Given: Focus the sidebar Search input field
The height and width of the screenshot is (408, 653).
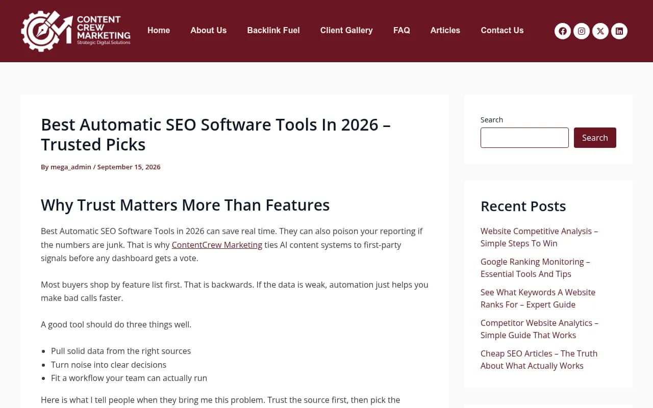Looking at the screenshot, I should tap(524, 138).
